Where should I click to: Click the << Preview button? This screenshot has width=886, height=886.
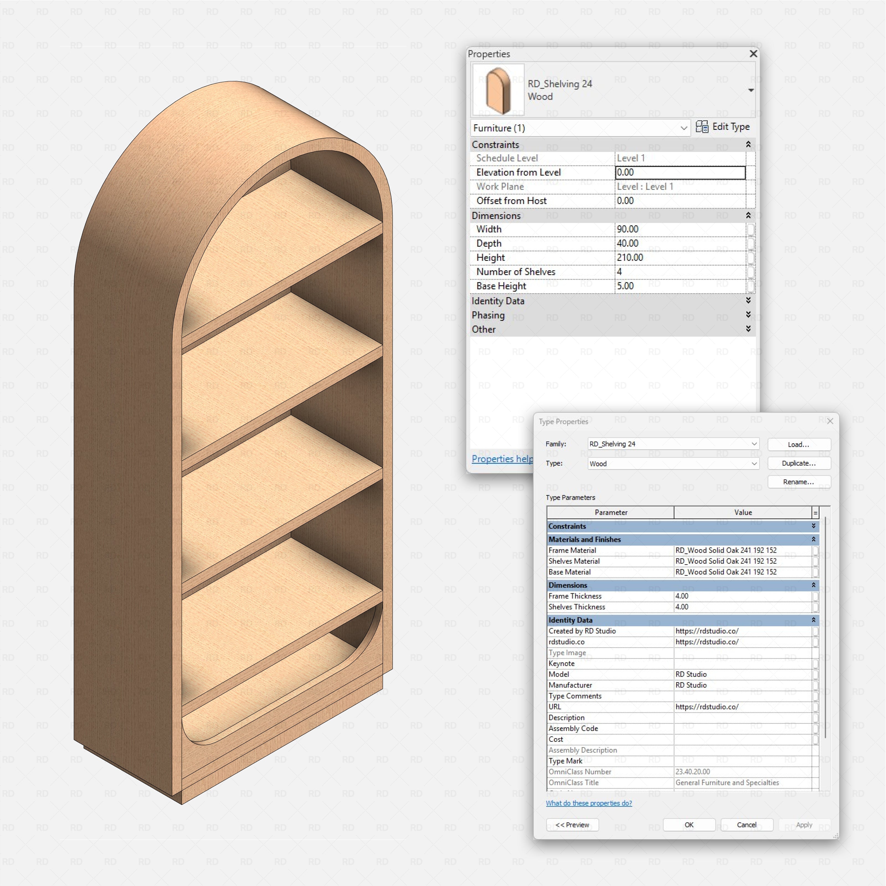(572, 825)
